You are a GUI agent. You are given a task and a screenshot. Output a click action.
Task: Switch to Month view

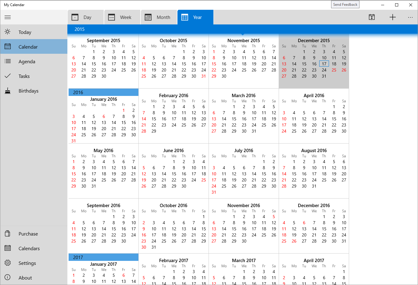tap(159, 17)
